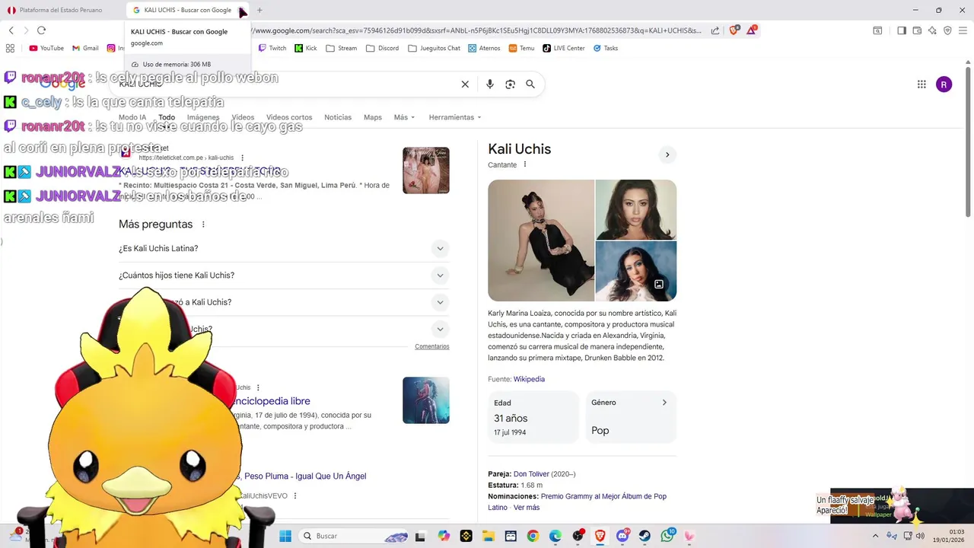
Task: Open Google Lens image search
Action: pos(510,84)
